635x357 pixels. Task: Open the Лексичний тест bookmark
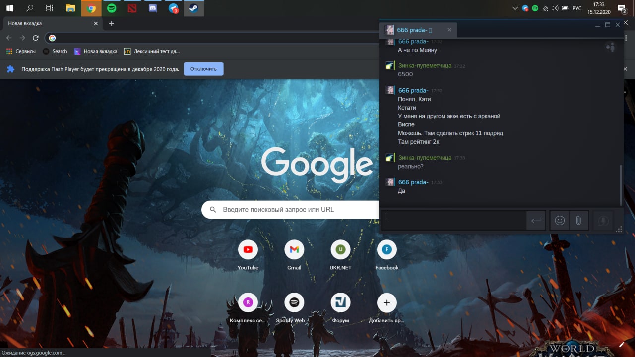pos(152,51)
